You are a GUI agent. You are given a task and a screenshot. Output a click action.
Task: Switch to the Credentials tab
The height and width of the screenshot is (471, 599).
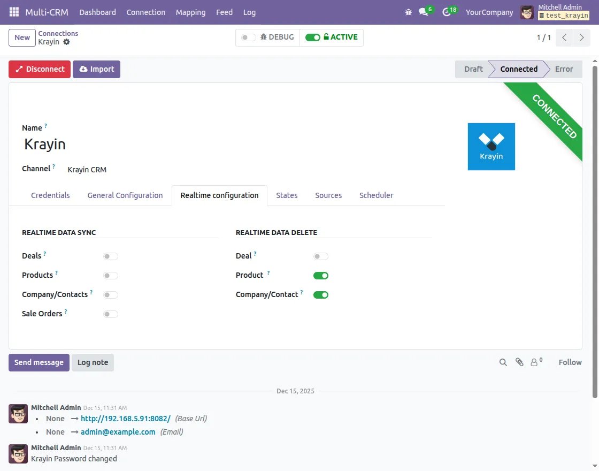point(50,195)
